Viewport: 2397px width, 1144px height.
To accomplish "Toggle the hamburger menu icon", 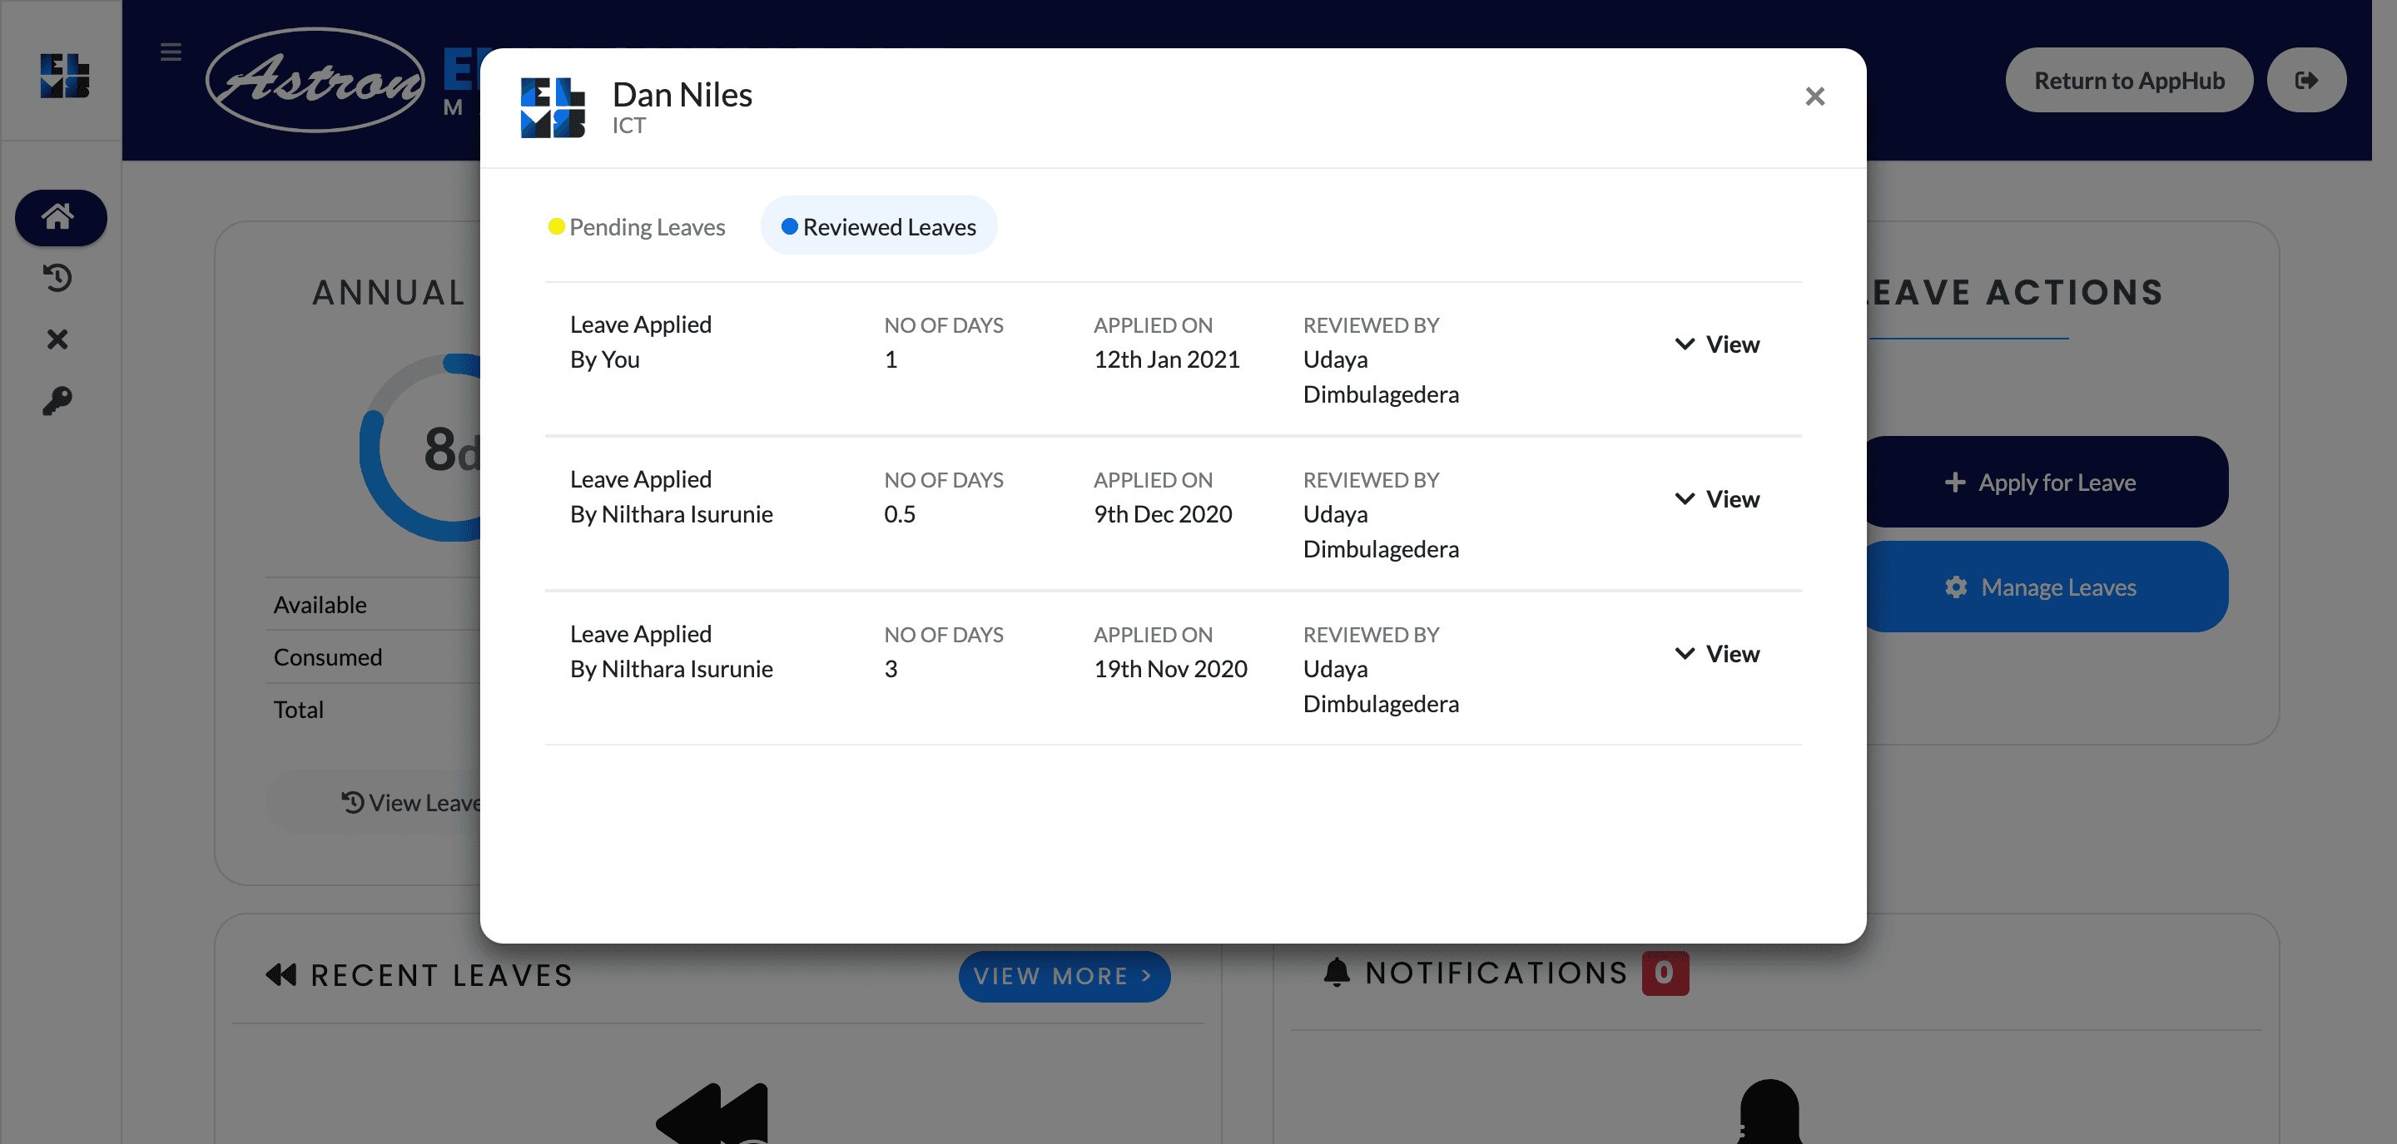I will [171, 52].
